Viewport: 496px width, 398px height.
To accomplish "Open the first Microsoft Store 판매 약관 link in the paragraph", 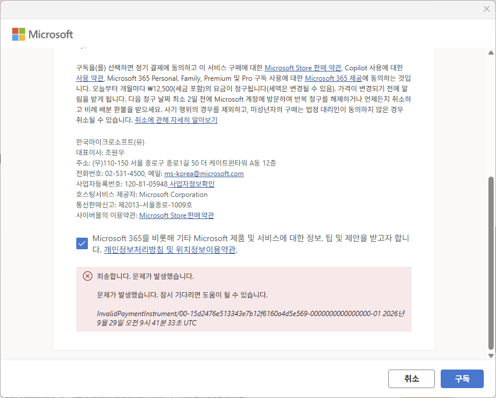I will coord(303,68).
